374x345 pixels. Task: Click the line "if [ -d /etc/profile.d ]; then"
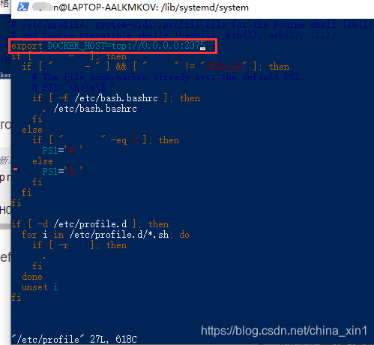click(x=90, y=224)
